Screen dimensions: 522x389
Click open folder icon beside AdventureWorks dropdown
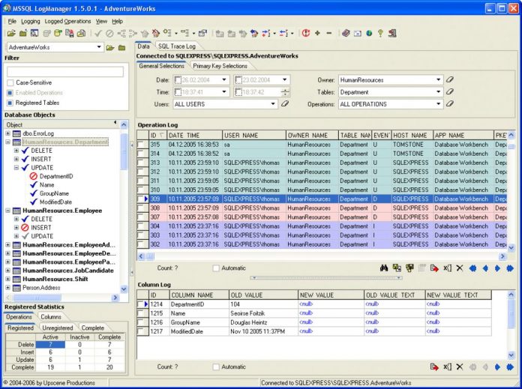click(x=110, y=47)
